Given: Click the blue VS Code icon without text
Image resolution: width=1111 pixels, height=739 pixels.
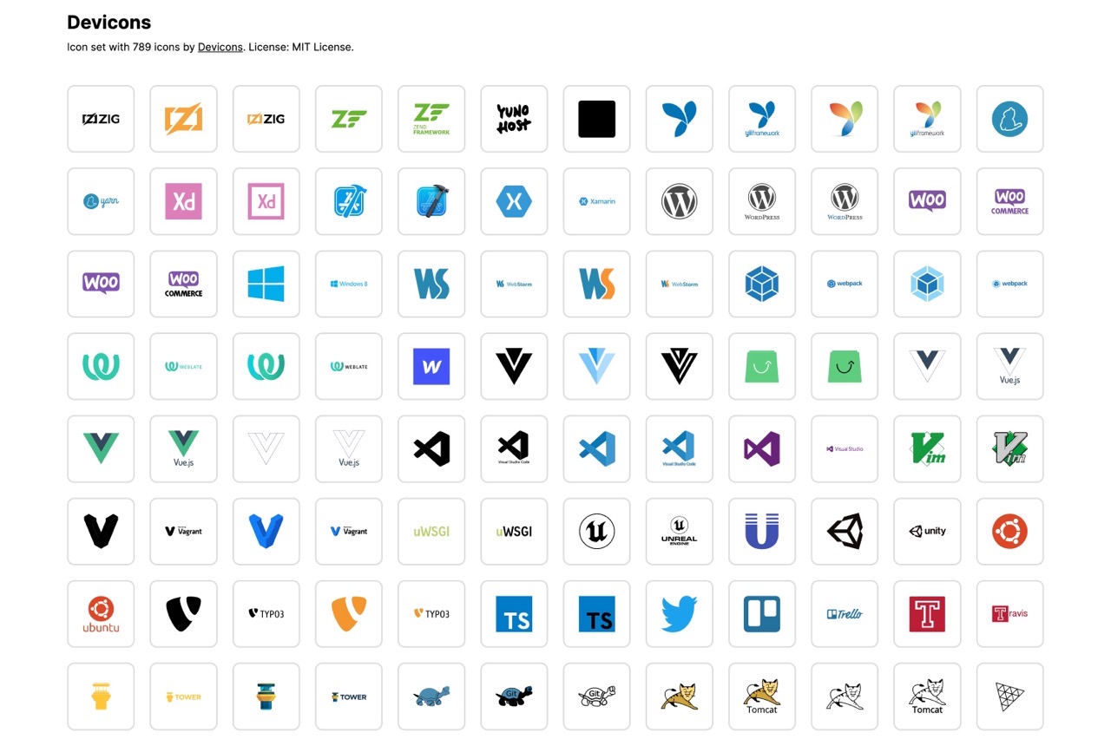Looking at the screenshot, I should (597, 449).
